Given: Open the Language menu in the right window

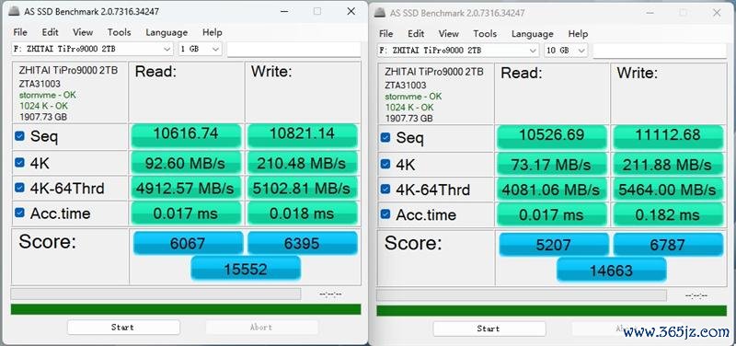Looking at the screenshot, I should (532, 34).
